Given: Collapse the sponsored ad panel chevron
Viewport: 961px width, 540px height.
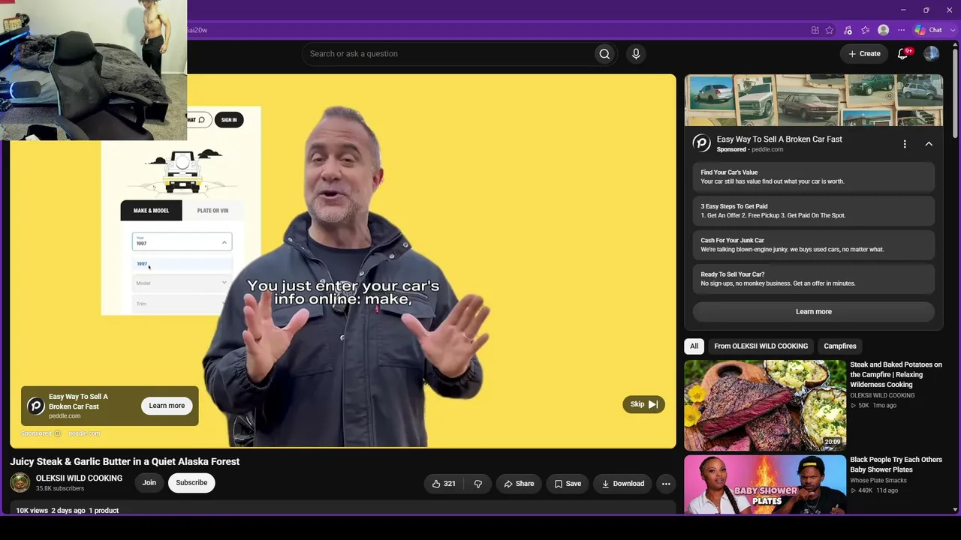Looking at the screenshot, I should coord(929,144).
